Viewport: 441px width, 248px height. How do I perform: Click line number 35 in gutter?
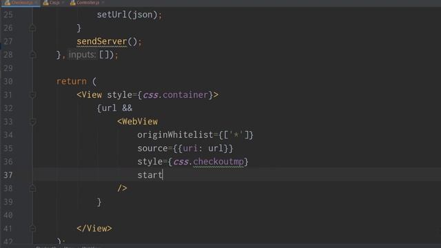tap(8, 149)
